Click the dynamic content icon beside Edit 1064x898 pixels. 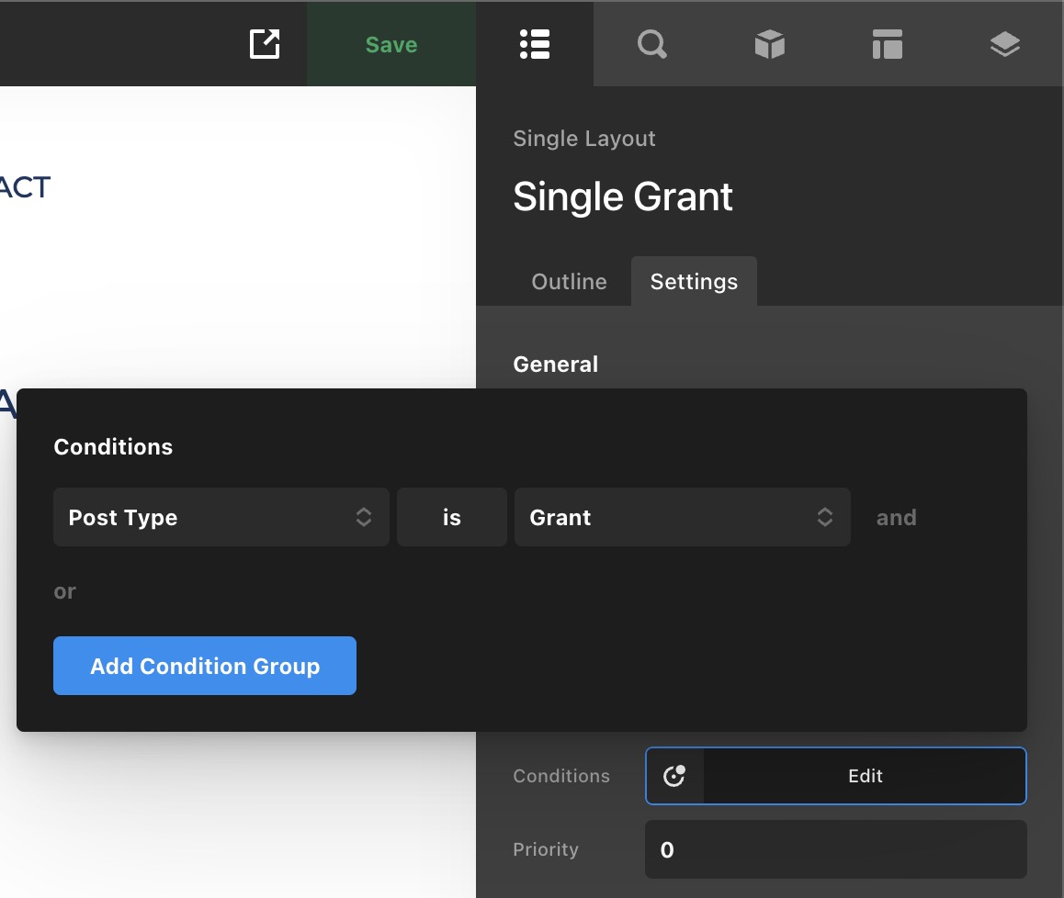coord(675,776)
